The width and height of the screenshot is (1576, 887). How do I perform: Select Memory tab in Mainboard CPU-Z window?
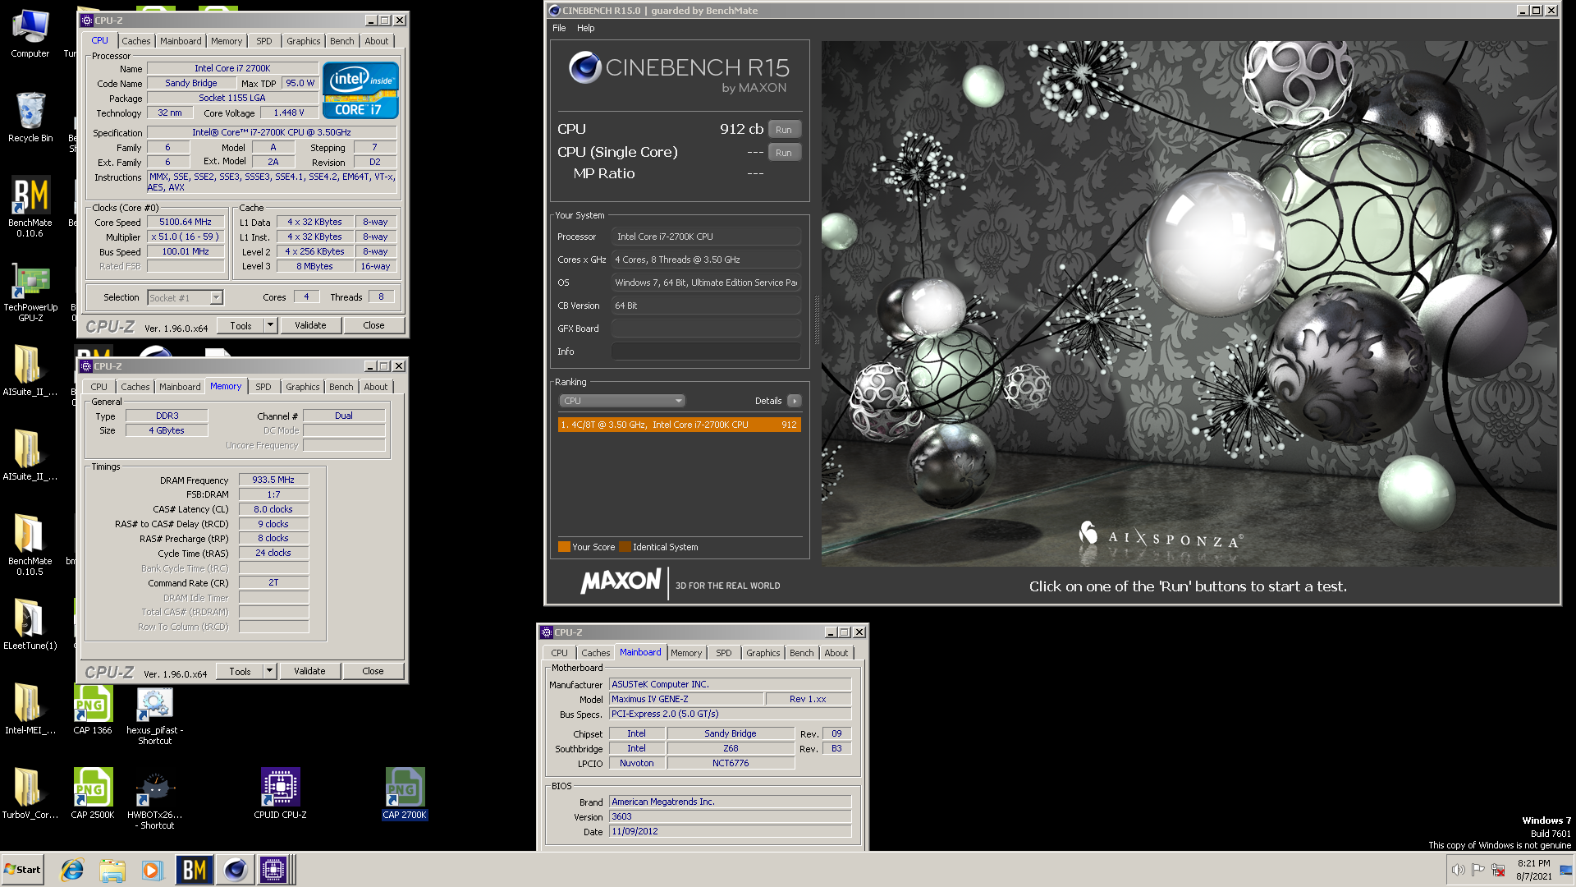coord(686,653)
